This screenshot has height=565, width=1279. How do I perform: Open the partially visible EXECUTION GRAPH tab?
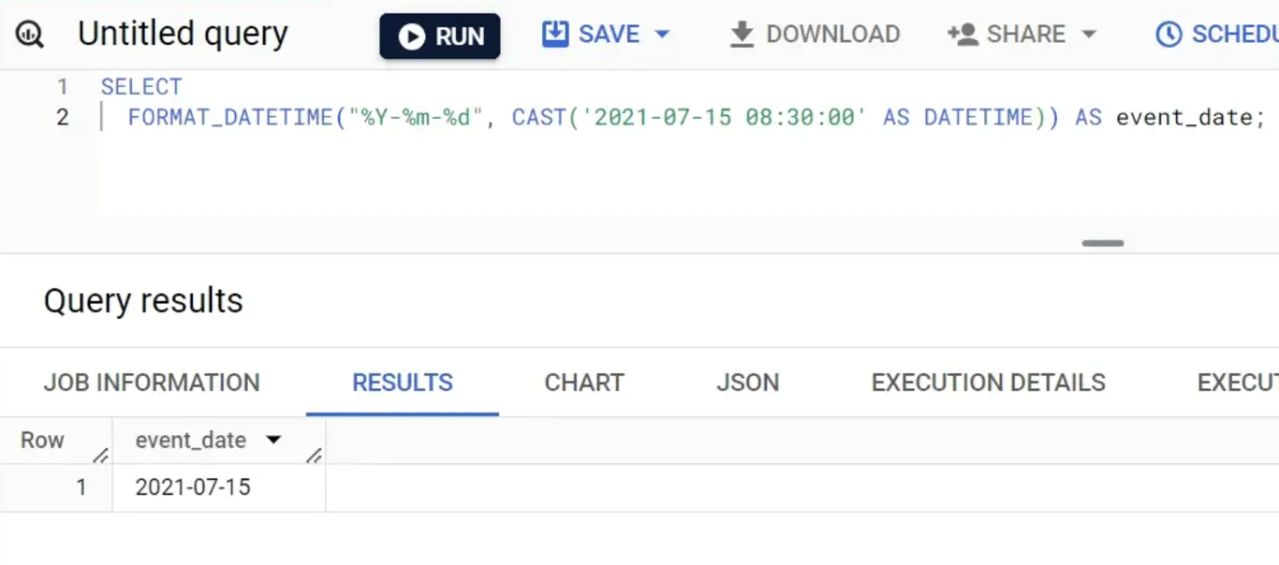(x=1238, y=383)
